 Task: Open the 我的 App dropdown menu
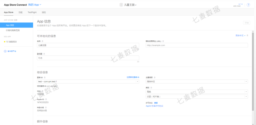(x=35, y=5)
